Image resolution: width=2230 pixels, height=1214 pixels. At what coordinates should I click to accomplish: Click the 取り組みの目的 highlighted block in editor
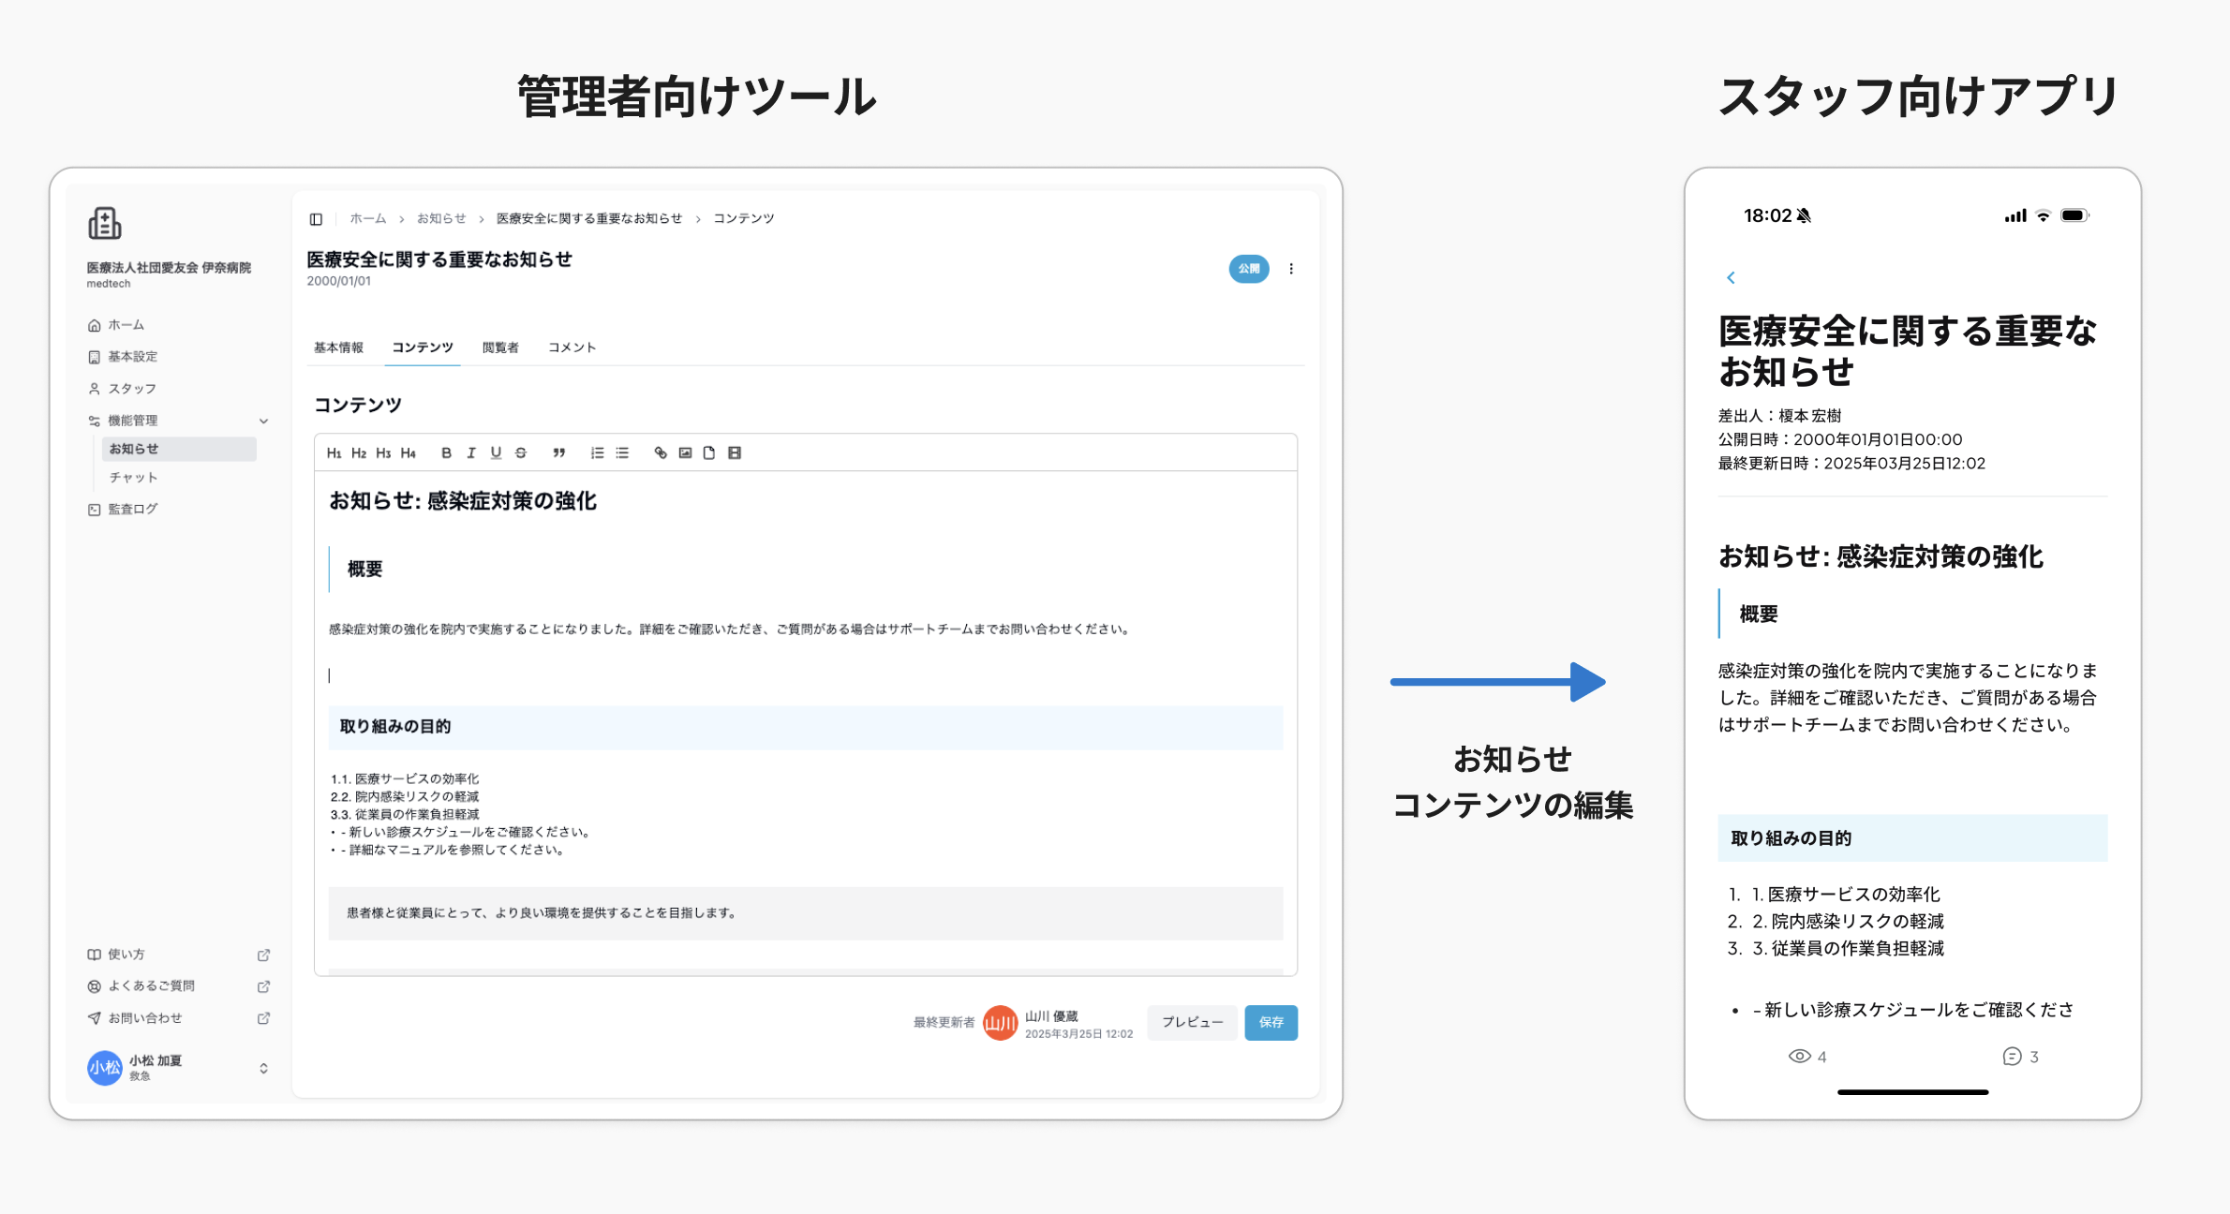pyautogui.click(x=806, y=728)
